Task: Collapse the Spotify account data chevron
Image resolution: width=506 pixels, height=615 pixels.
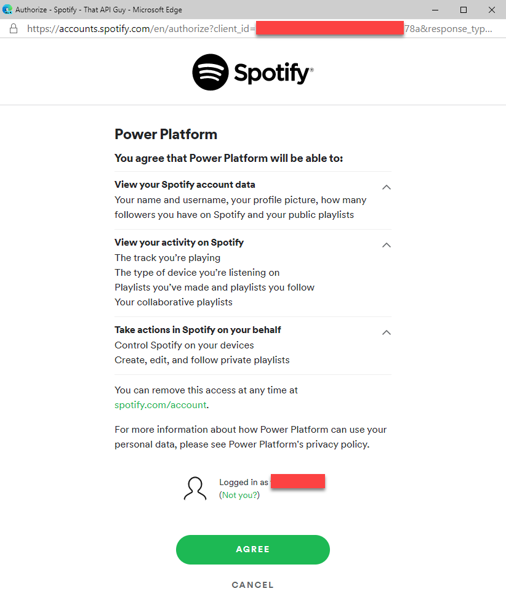Action: (x=387, y=187)
